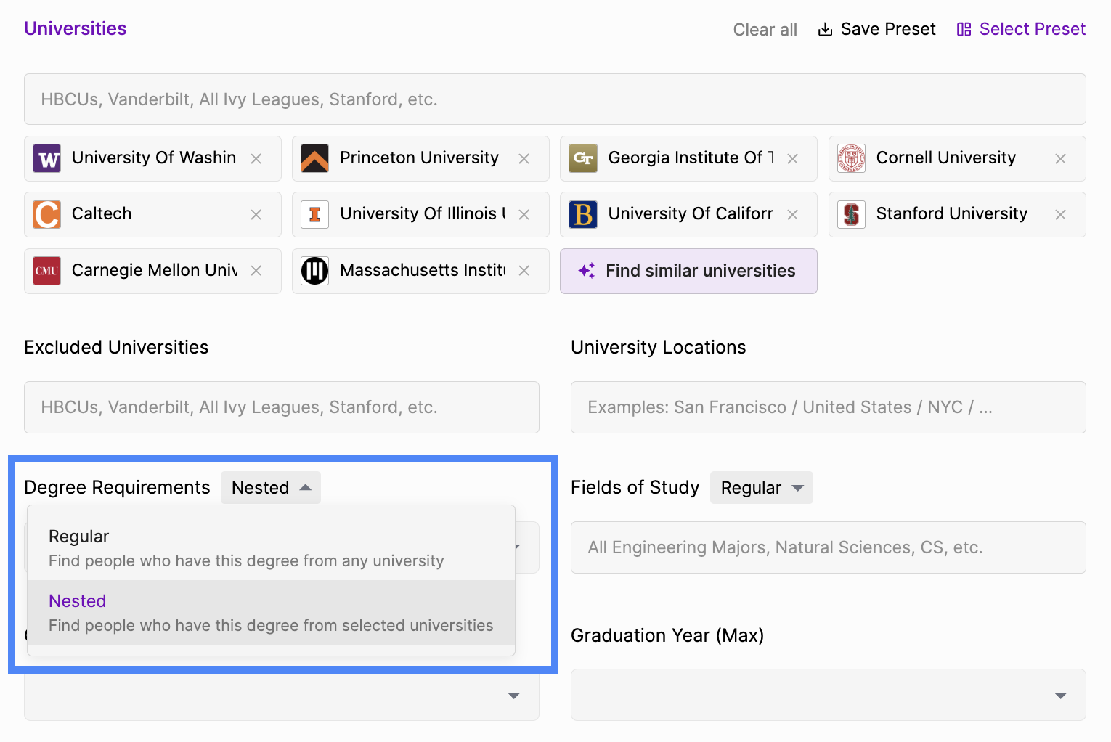Focus the Excluded Universities input field
The image size is (1111, 742).
click(282, 407)
